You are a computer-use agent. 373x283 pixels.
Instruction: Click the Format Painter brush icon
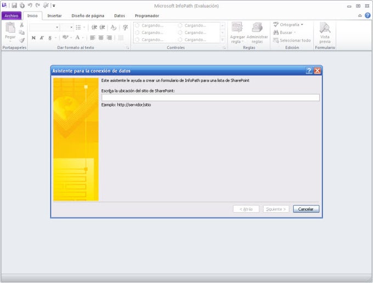pos(22,41)
